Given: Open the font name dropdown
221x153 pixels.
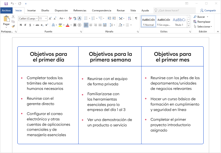Looking at the screenshot, I should (37, 19).
